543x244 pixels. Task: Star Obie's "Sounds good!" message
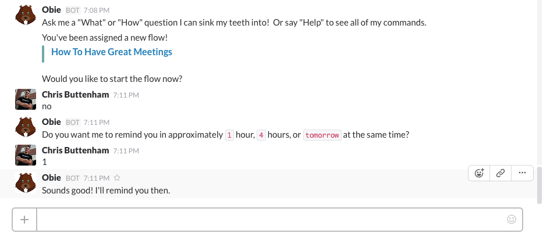(117, 178)
